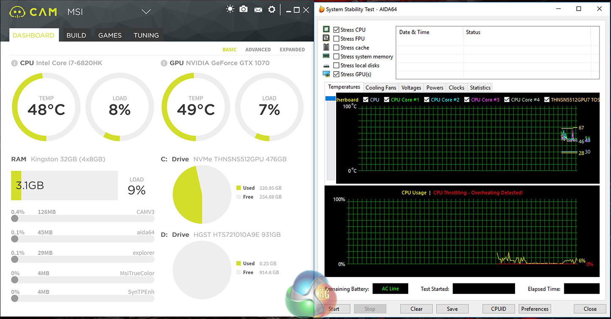Select the BASIC dashboard view

tap(230, 50)
